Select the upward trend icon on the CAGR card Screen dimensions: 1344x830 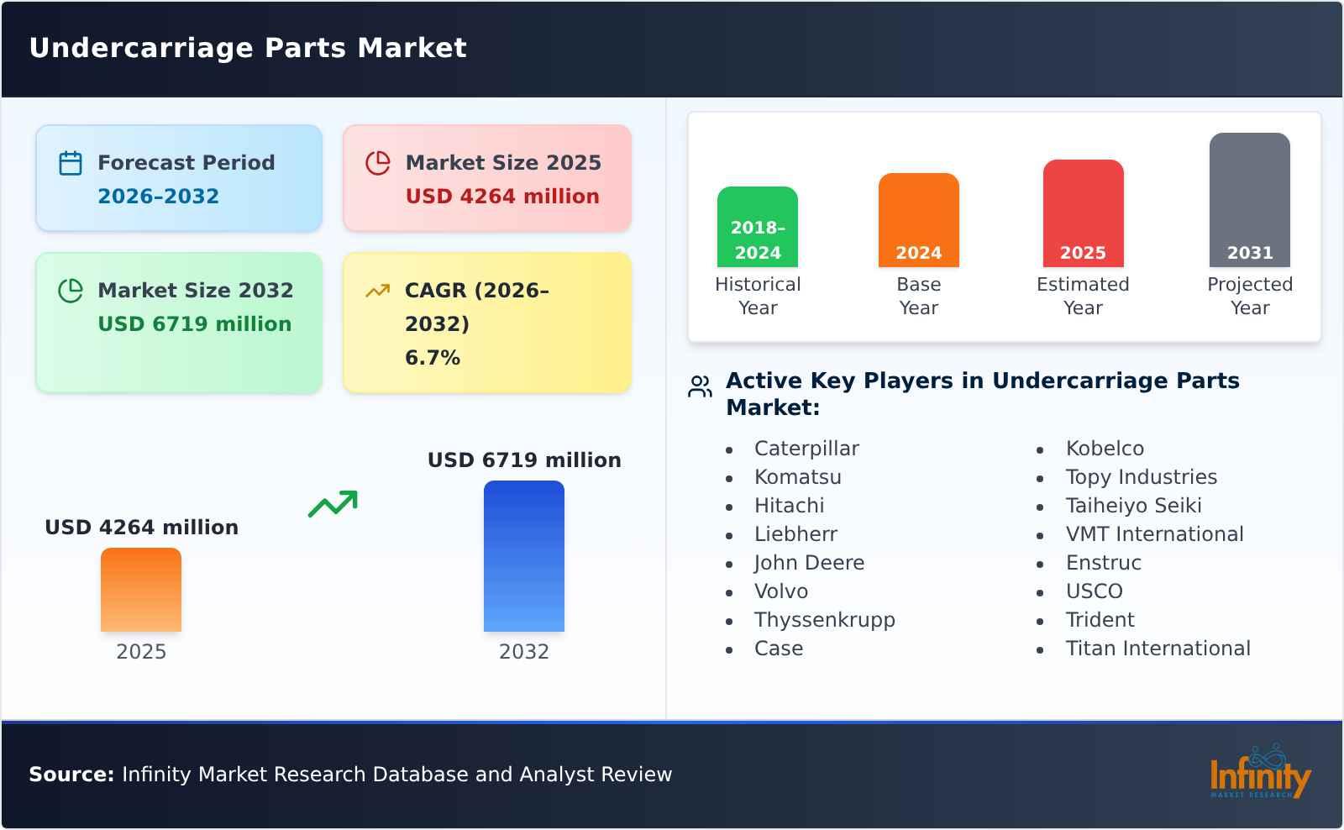click(378, 289)
